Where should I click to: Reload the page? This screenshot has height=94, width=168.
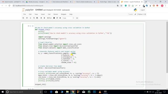tap(9, 6)
